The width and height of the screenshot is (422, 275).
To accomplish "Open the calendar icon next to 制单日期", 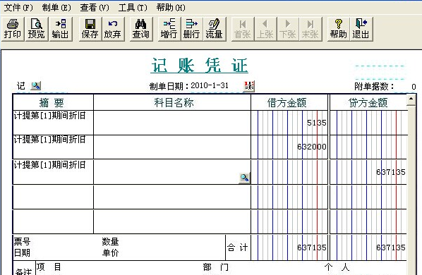I will [x=249, y=86].
